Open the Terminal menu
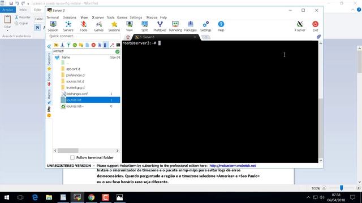The width and height of the screenshot is (362, 203). (x=53, y=17)
